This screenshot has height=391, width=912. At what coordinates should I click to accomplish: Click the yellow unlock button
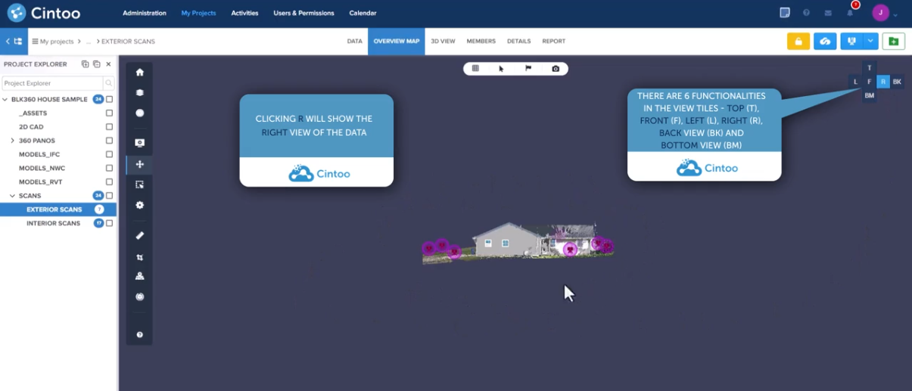tap(798, 42)
